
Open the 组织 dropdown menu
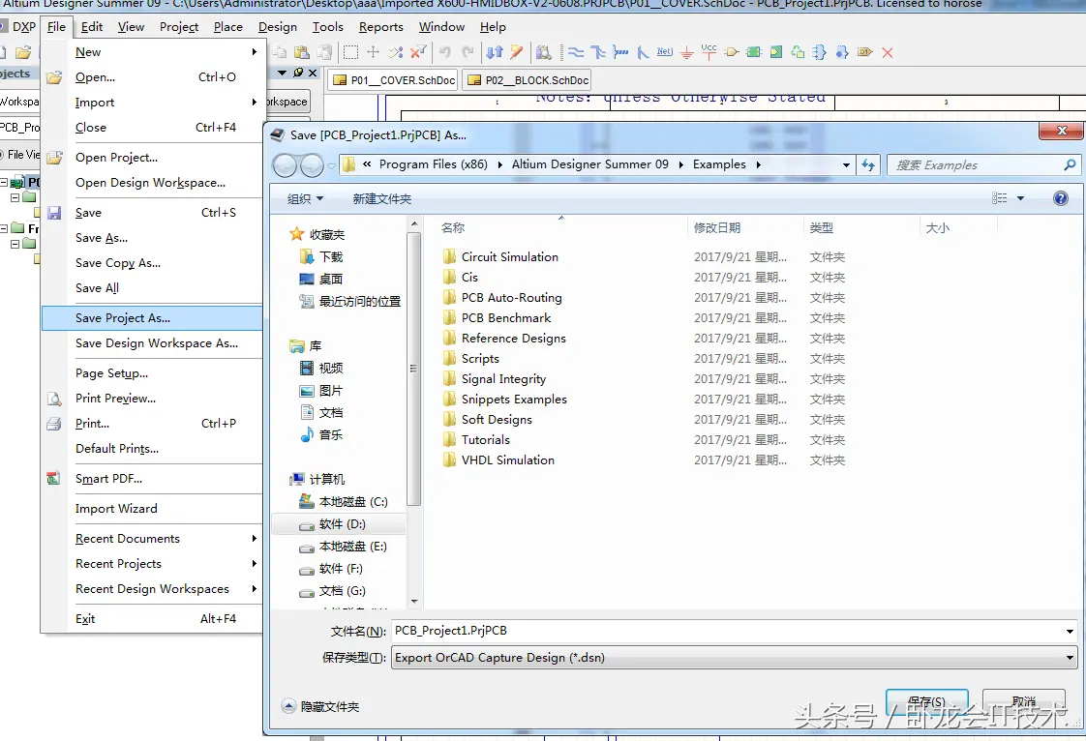click(x=306, y=198)
